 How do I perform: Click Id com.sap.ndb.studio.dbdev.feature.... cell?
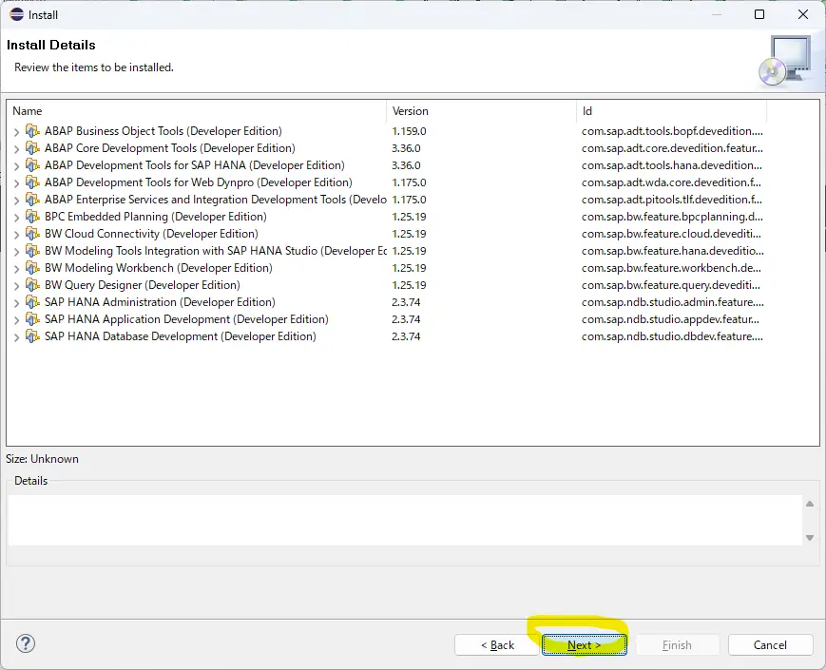pyautogui.click(x=672, y=336)
